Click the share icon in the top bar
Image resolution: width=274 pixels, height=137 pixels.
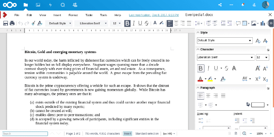coord(220,5)
